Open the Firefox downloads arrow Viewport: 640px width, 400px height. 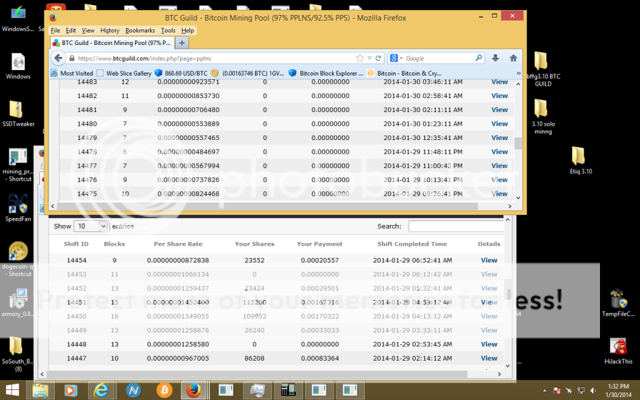[495, 58]
